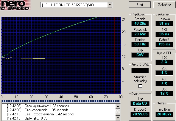Click the Losowo seek value 91 ms

164,23
